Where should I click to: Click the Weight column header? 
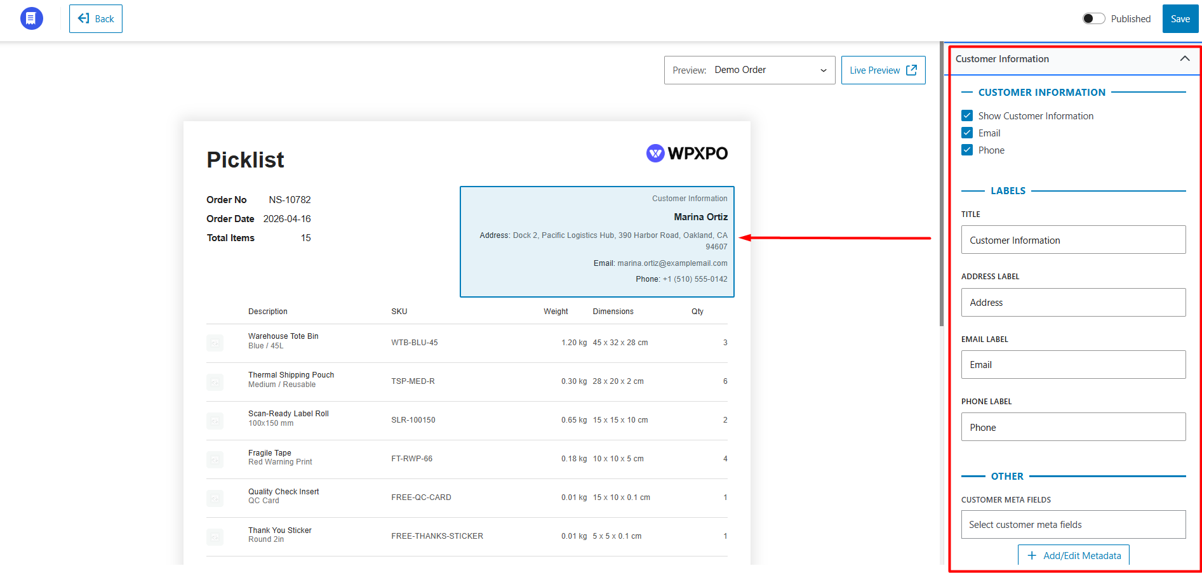click(x=556, y=311)
